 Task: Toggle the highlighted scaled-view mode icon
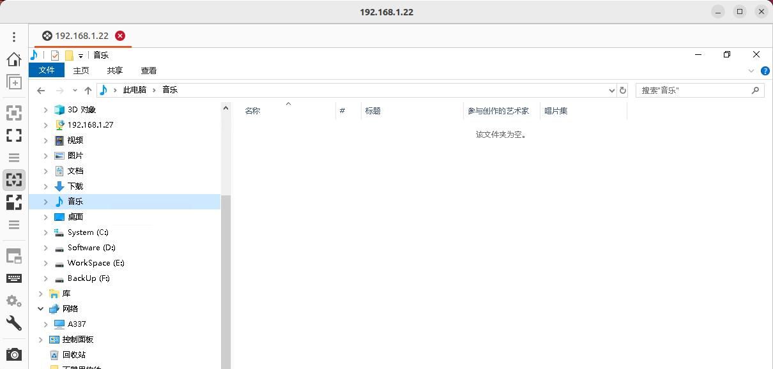(x=14, y=179)
